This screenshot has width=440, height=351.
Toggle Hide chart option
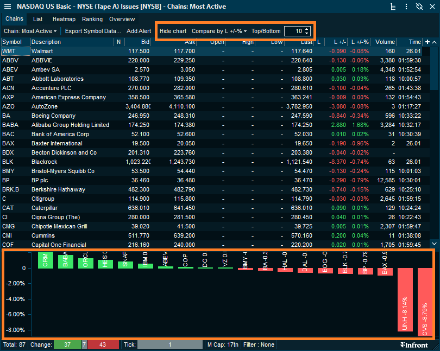(x=173, y=31)
